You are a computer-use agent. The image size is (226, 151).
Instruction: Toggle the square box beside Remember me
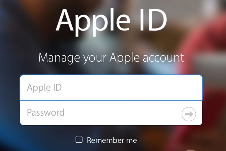pyautogui.click(x=79, y=139)
